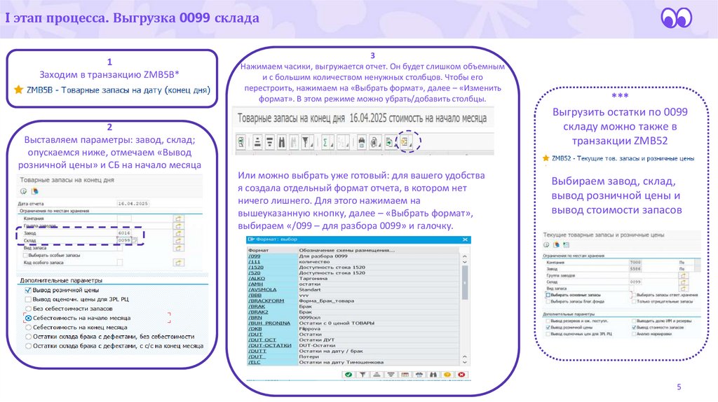Viewport: 718px width, 402px height.
Task: Select Остатки склада брака, с с/с на конец месяца
Action: (x=28, y=346)
